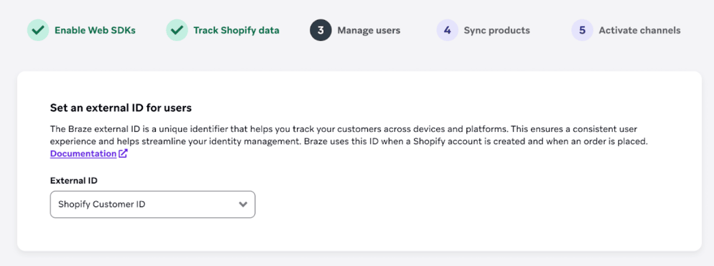This screenshot has width=714, height=266.
Task: Expand the External ID dropdown chevron
Action: (x=243, y=205)
